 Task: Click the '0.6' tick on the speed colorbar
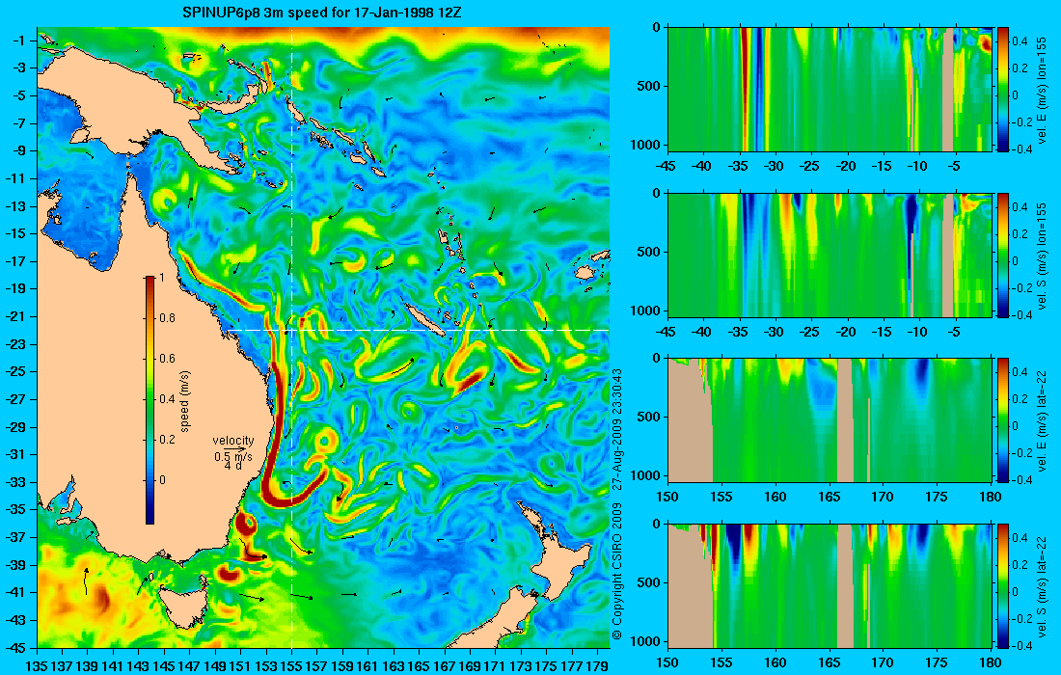coord(167,359)
